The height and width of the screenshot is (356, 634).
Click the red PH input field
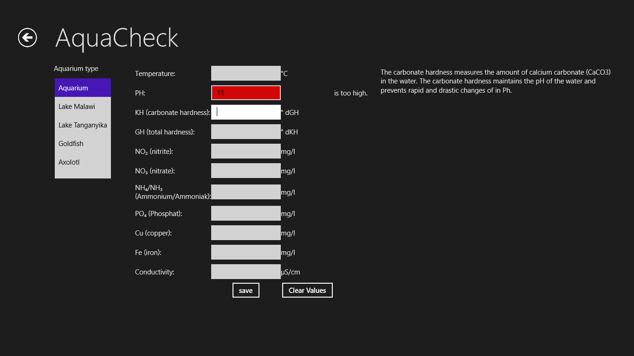coord(246,93)
